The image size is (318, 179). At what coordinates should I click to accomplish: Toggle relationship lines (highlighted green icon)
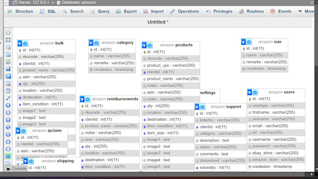pos(8,156)
